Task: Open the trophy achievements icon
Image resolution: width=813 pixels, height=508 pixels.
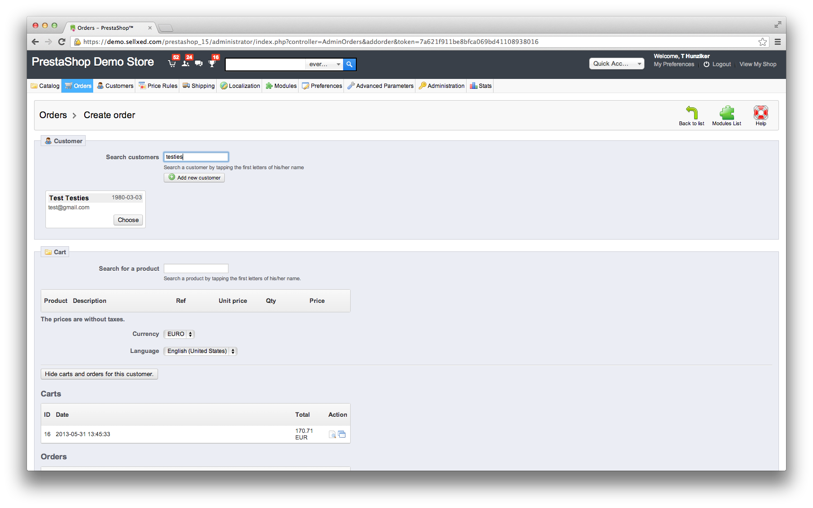Action: [212, 63]
